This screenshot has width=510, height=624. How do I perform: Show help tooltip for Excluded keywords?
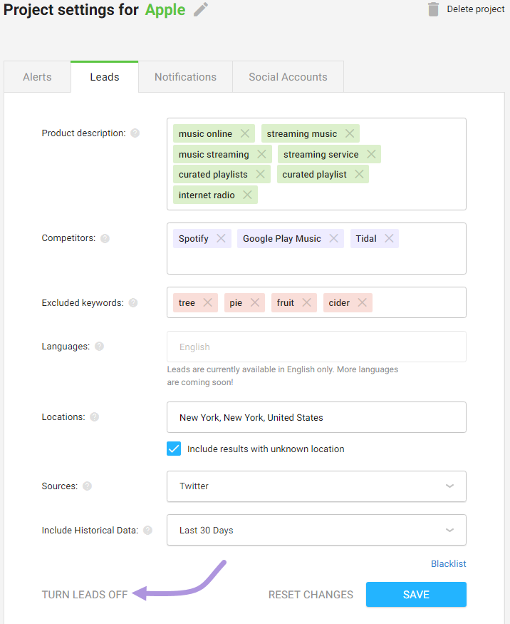tap(133, 303)
